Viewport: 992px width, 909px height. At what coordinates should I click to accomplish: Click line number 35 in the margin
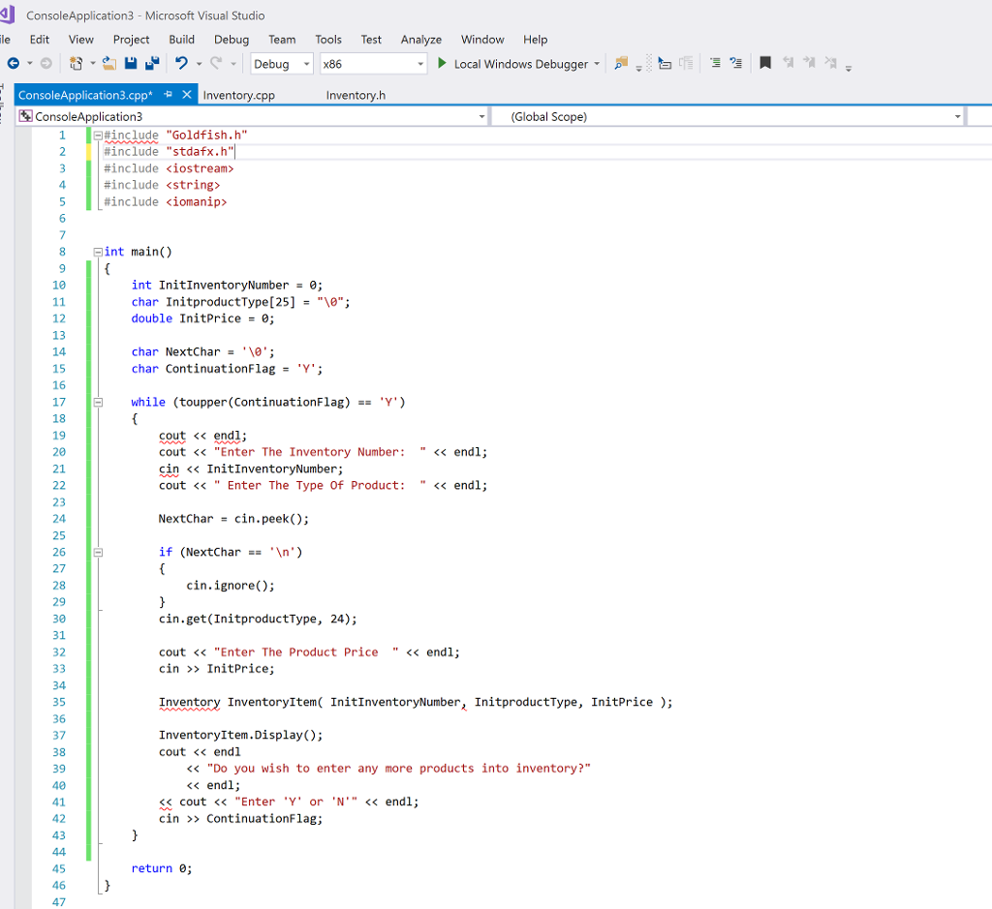point(59,702)
